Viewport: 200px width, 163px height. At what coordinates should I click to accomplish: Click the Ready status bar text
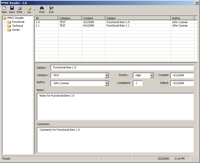point(6,158)
